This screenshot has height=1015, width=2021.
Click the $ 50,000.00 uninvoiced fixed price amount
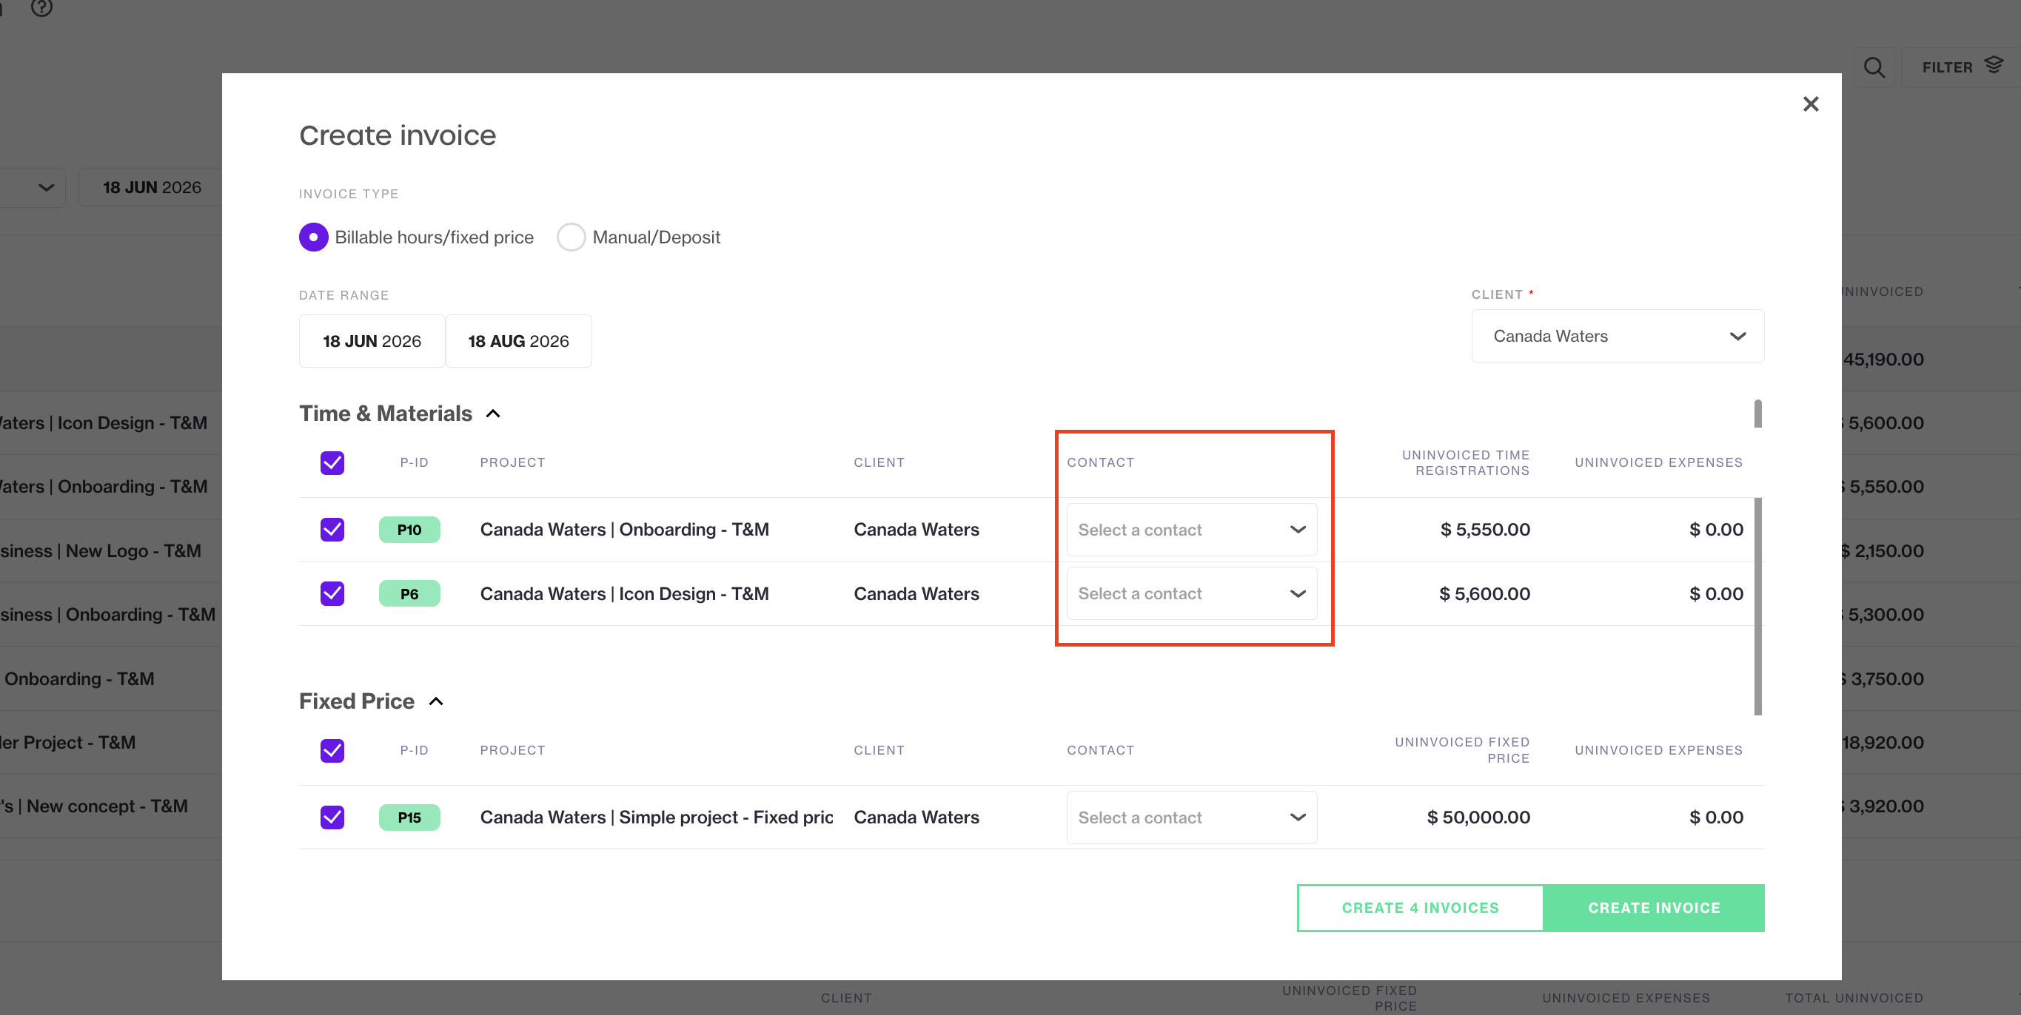1478,817
